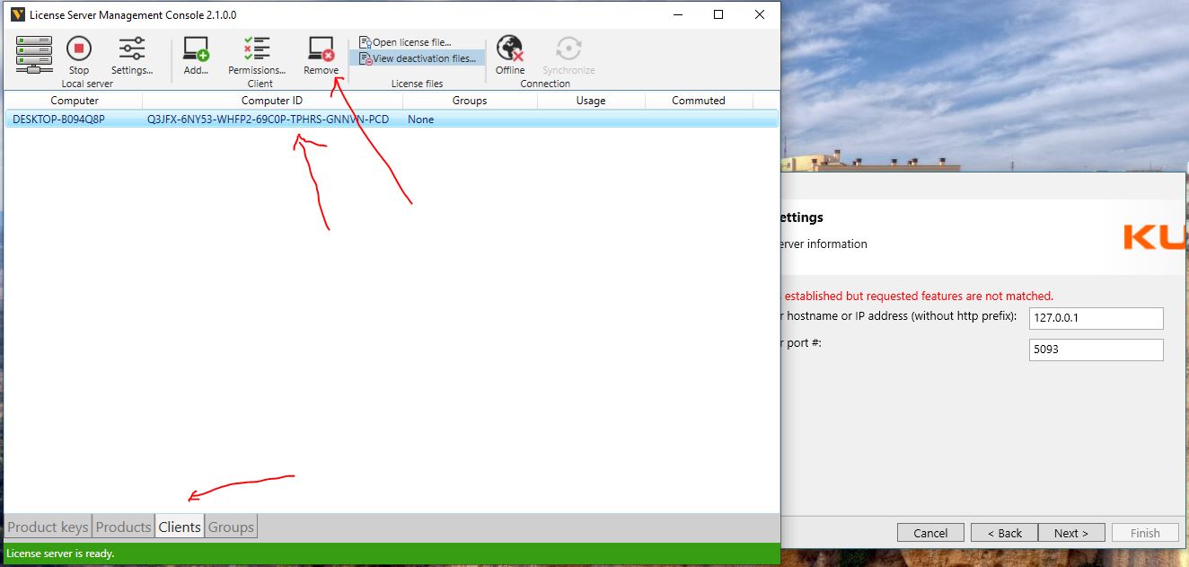Add a new client computer
Viewport: 1189px width, 567px height.
point(196,55)
